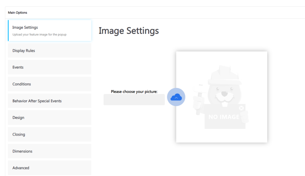Click the "Please choose your picture" label
The width and height of the screenshot is (305, 176).
tap(134, 92)
